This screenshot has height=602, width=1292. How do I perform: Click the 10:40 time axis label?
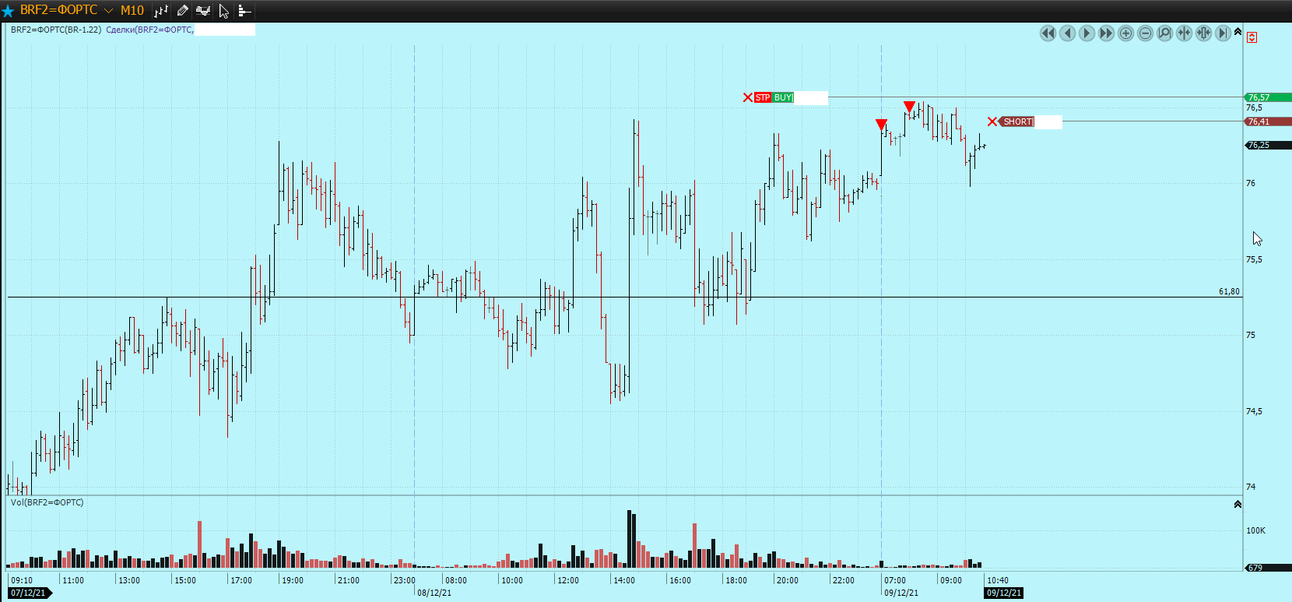(997, 580)
